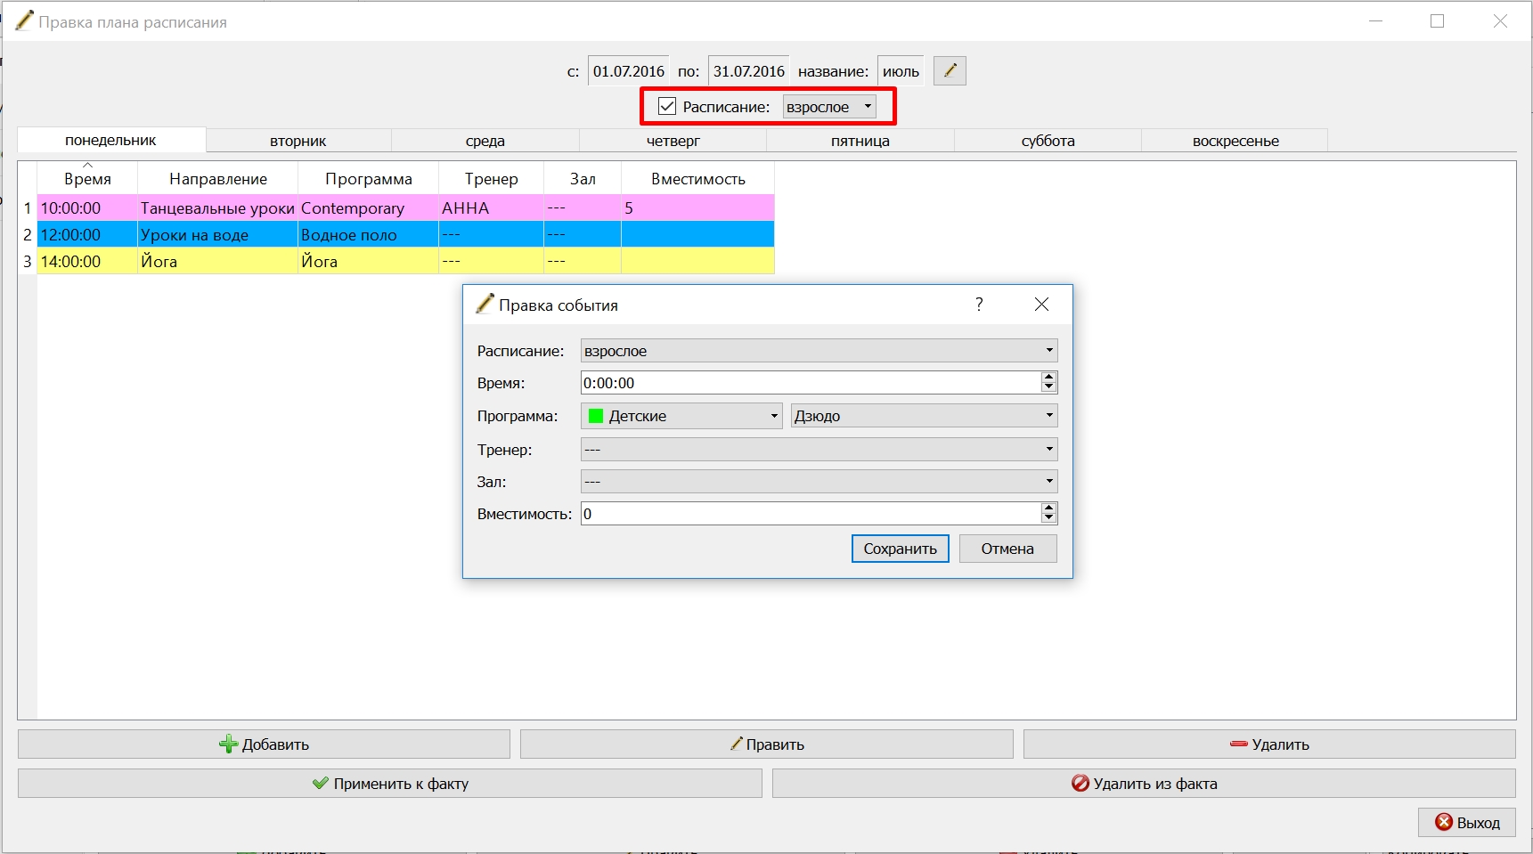Close the Правка события dialog
The image size is (1533, 854).
coord(1041,305)
